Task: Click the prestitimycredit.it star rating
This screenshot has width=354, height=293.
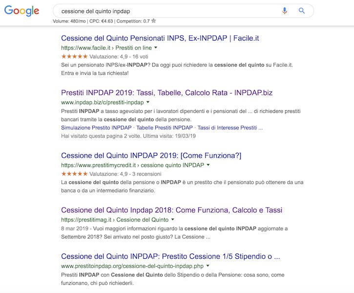Action: click(x=75, y=173)
